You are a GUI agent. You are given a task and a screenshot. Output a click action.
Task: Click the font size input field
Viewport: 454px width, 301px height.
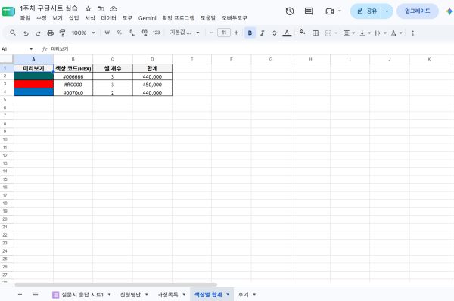[x=224, y=33]
